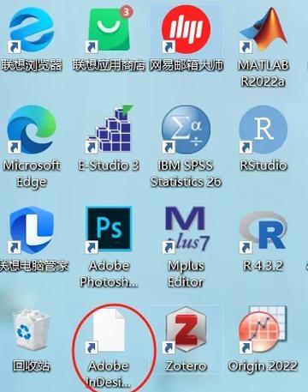Click the Adobe InDesi... label text

[x=109, y=374]
